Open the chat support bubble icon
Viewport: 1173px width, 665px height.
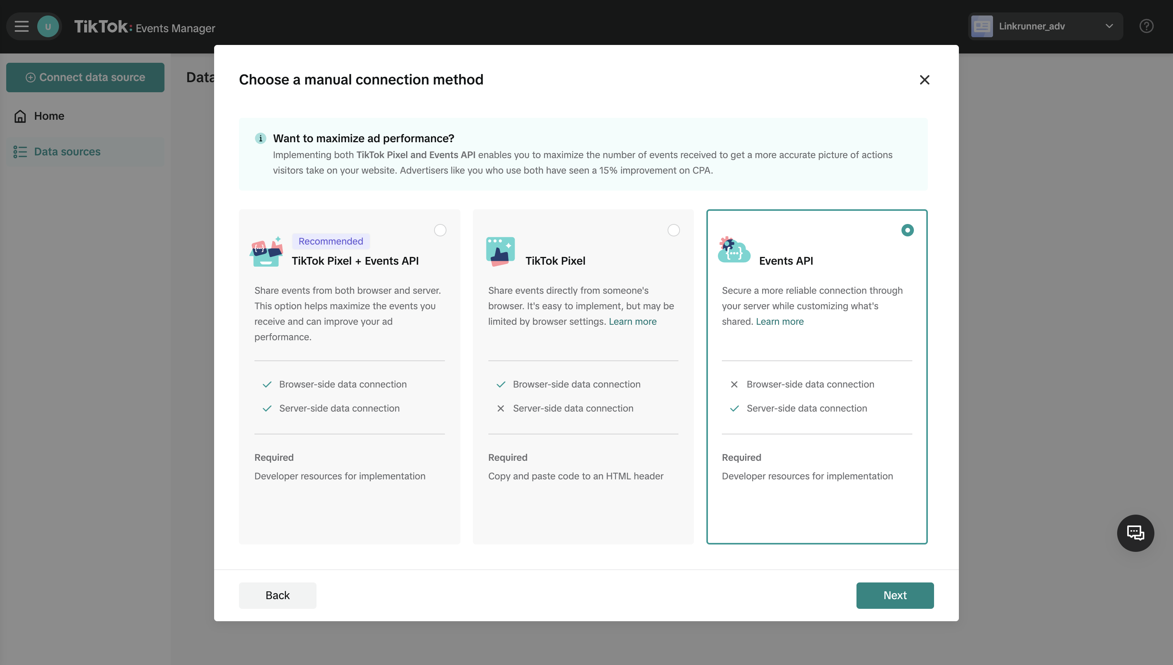(1135, 533)
